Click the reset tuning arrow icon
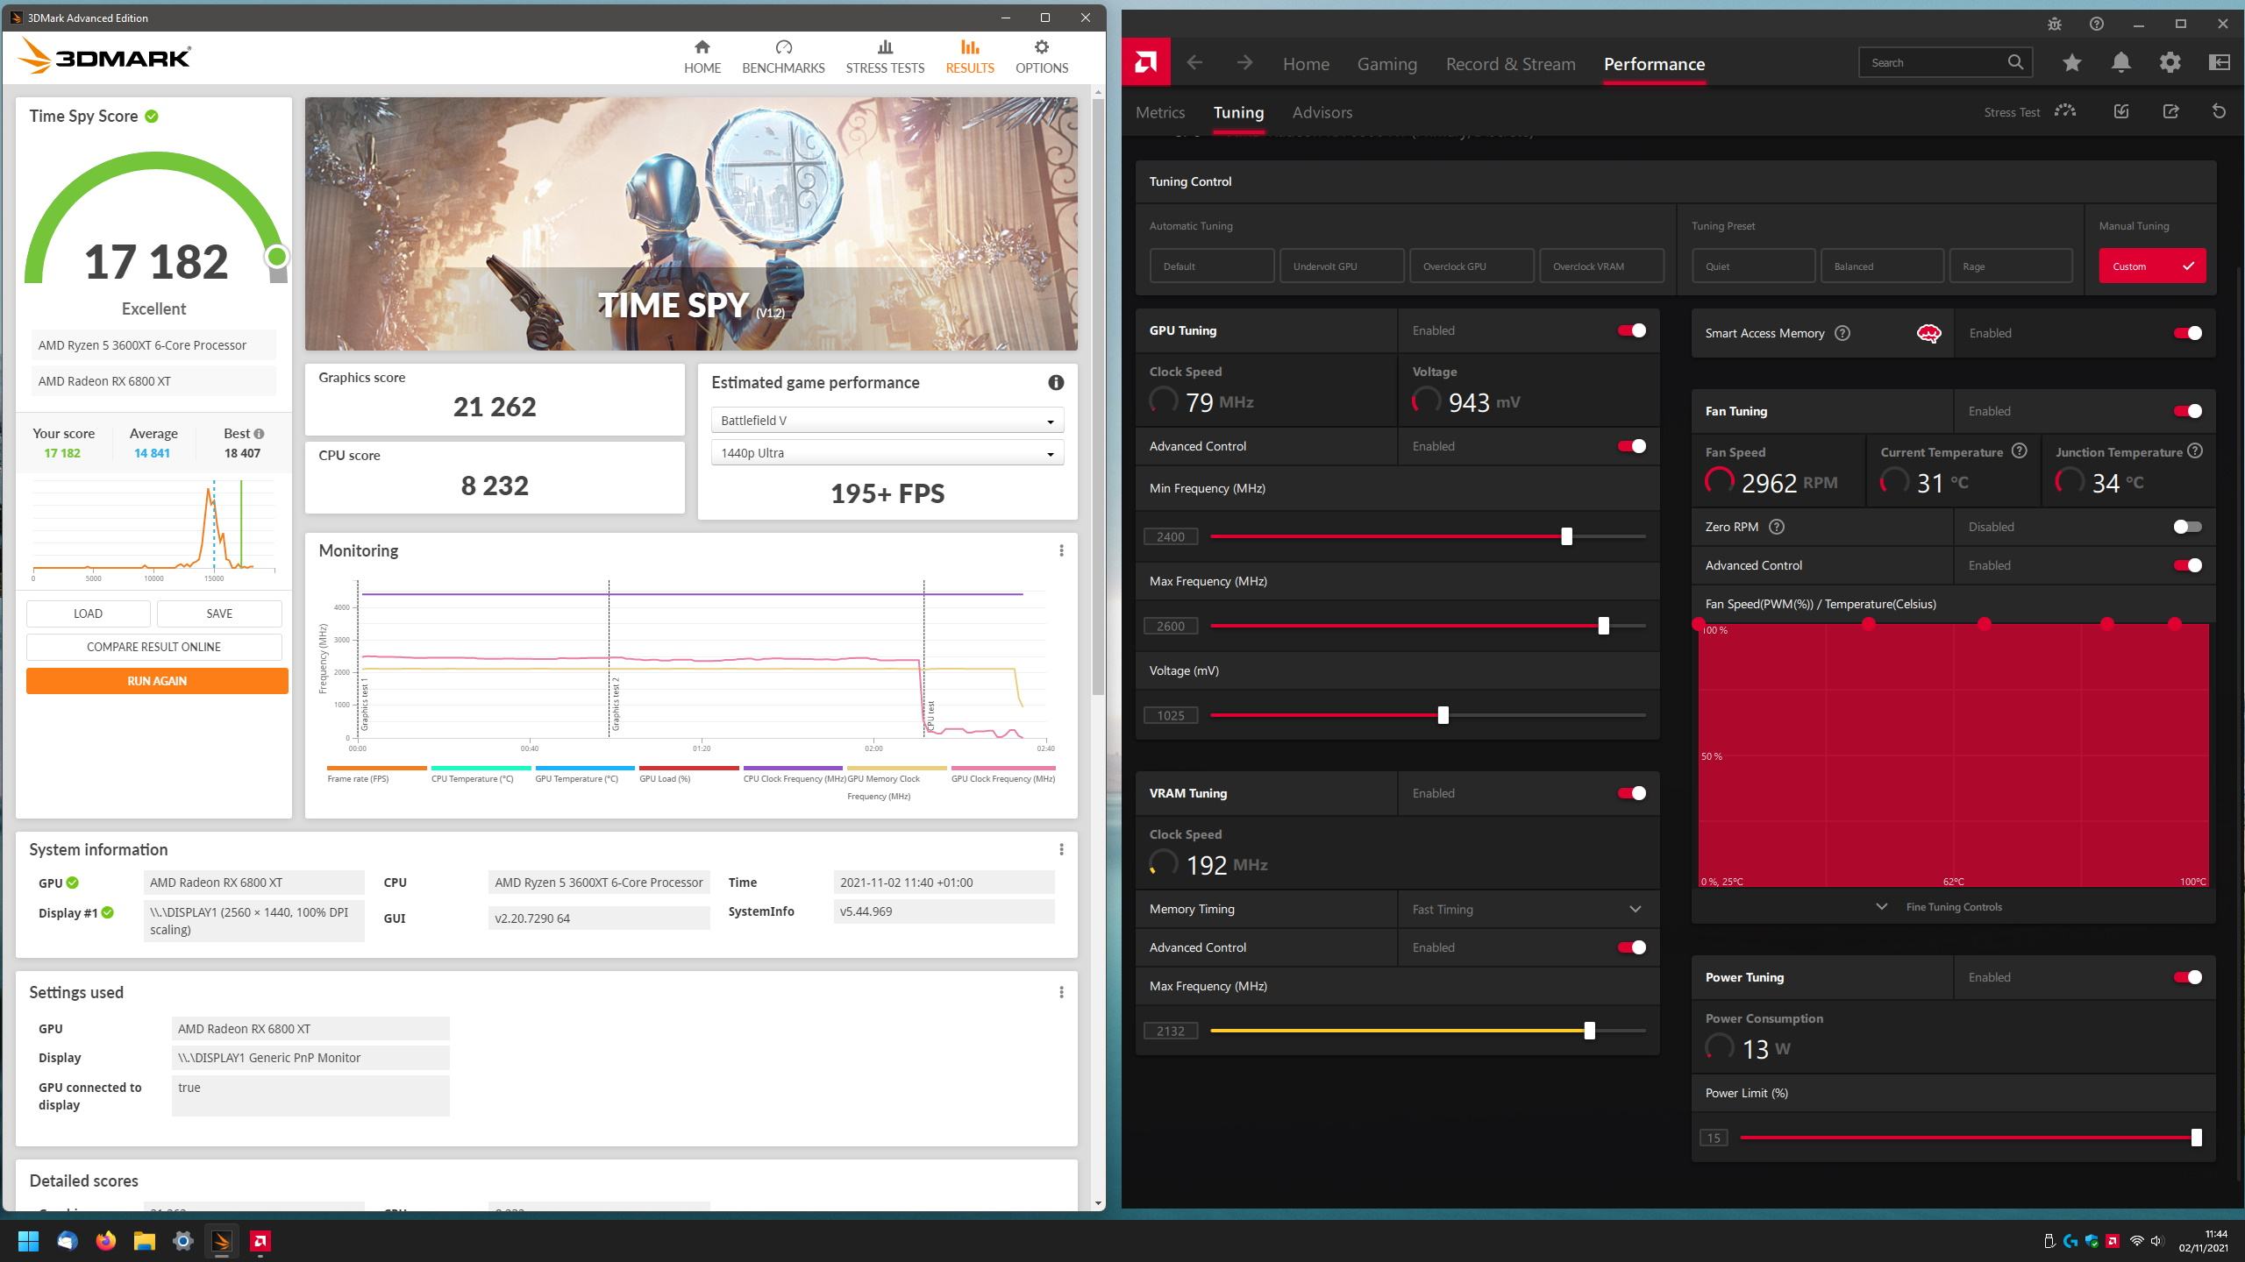Image resolution: width=2245 pixels, height=1262 pixels. (x=2219, y=111)
